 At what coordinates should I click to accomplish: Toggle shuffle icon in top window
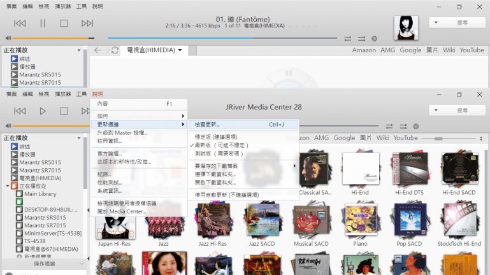[x=361, y=39]
